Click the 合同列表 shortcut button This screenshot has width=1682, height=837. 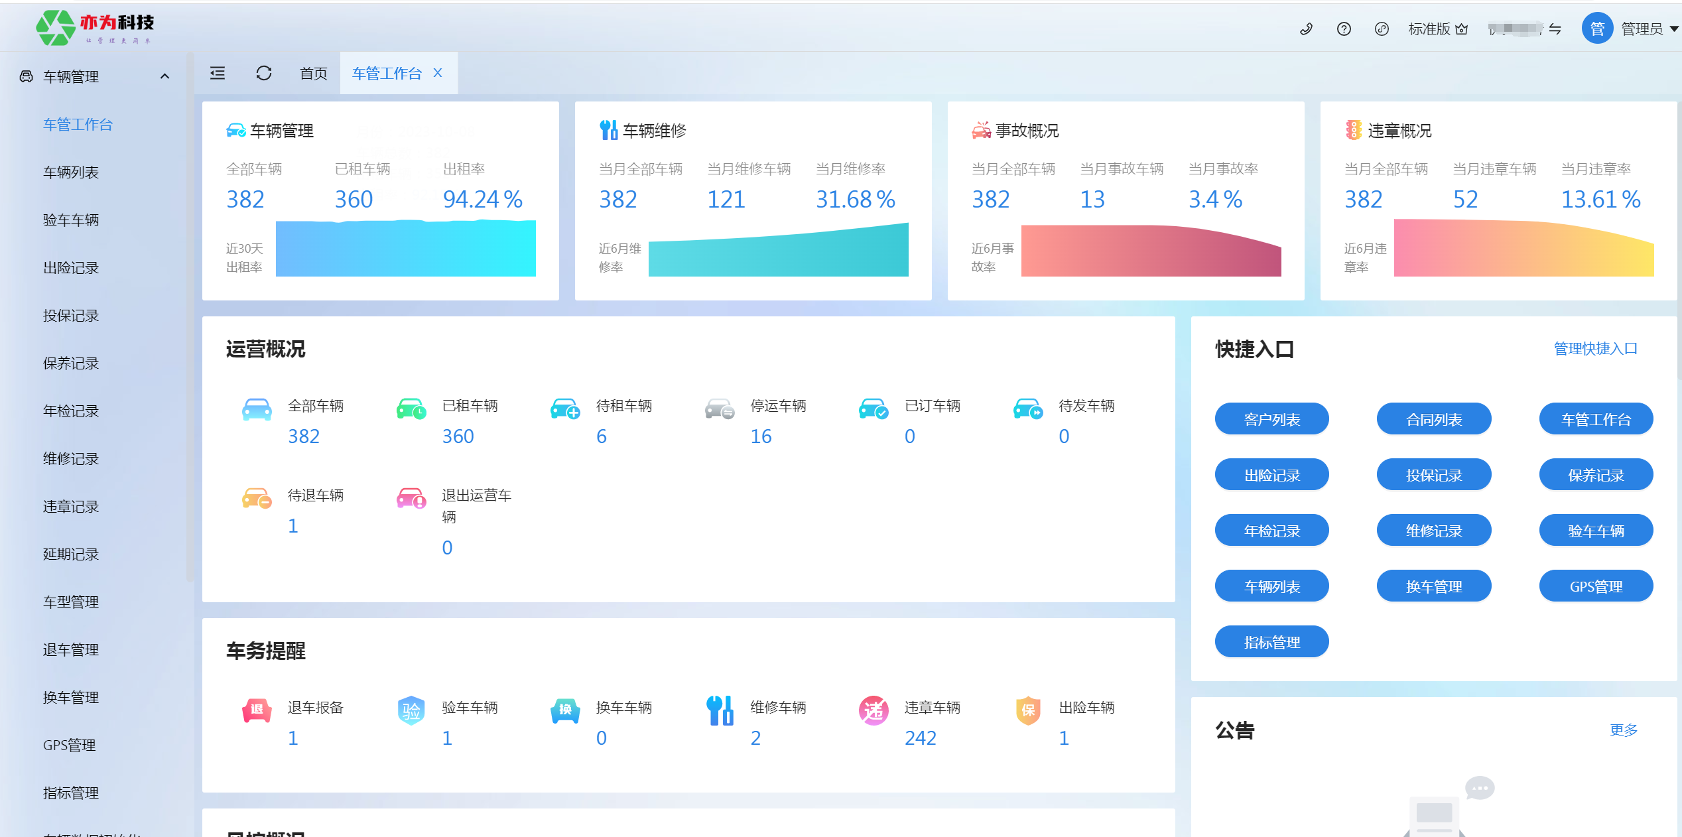click(1433, 419)
